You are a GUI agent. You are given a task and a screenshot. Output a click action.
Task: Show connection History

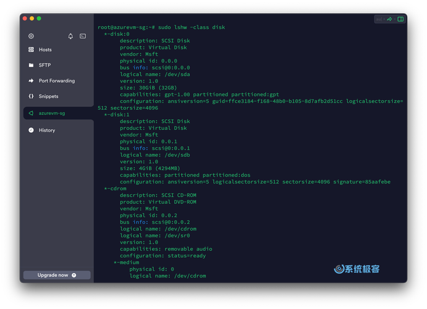tap(47, 130)
